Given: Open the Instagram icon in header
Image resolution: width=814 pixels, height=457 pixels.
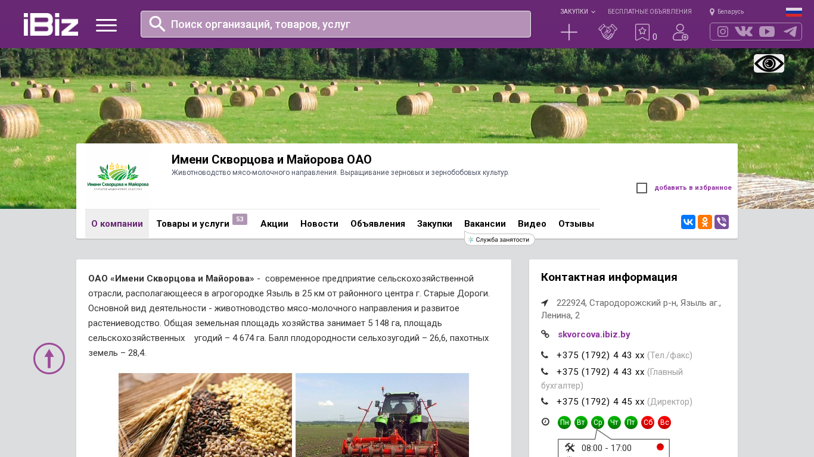Looking at the screenshot, I should click(x=723, y=32).
